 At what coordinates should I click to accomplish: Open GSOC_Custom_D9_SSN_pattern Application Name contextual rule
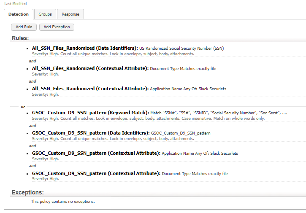(x=96, y=153)
